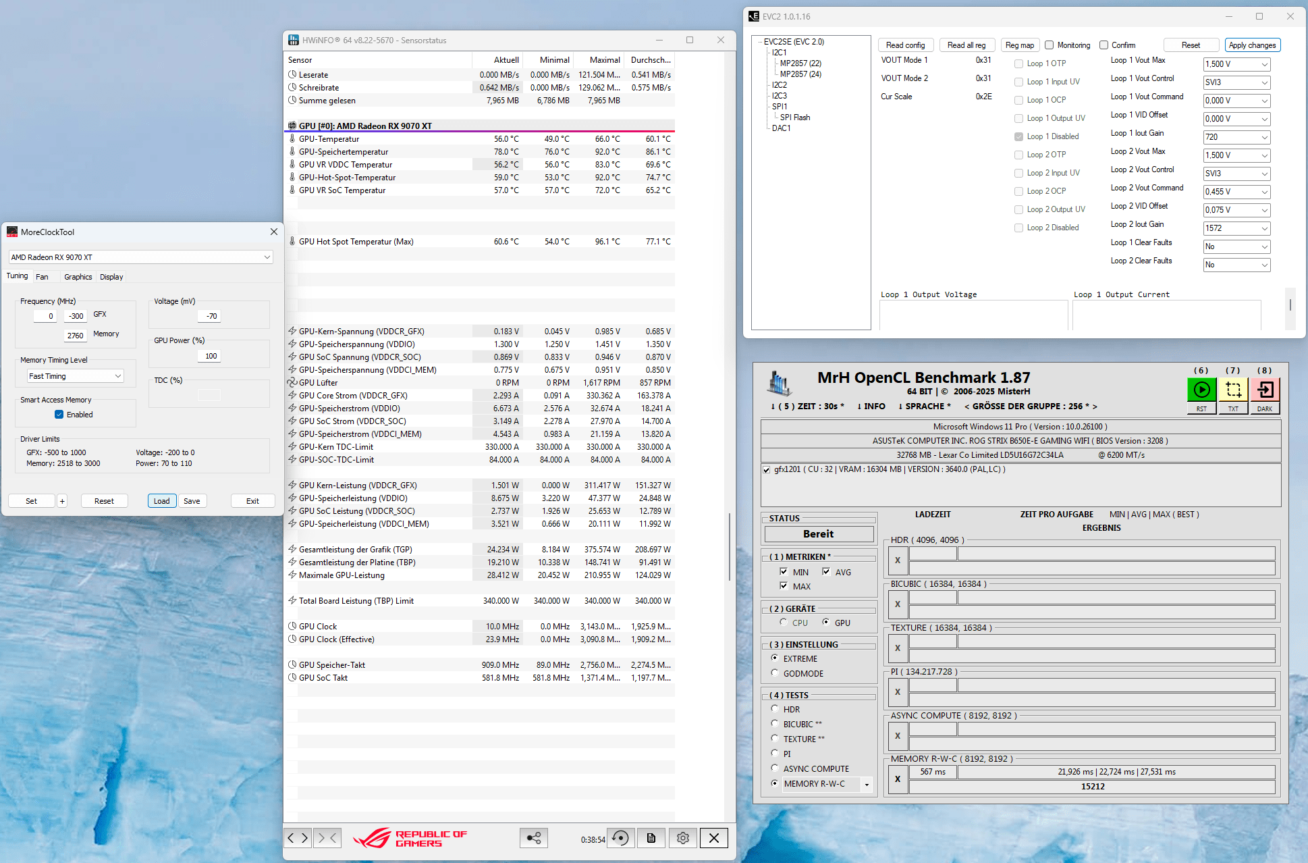
Task: Open Loop 2 Iout Gain dropdown
Action: [1236, 228]
